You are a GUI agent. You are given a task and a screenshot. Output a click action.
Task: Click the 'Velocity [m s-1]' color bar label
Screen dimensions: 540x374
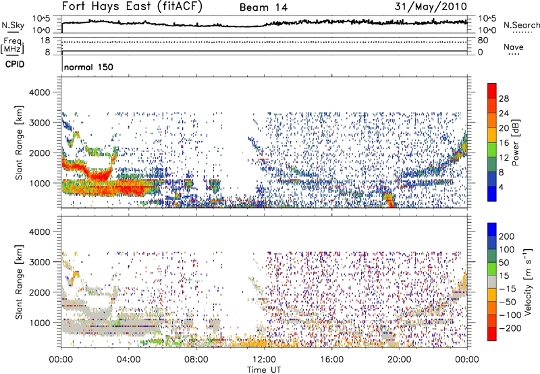tap(527, 282)
